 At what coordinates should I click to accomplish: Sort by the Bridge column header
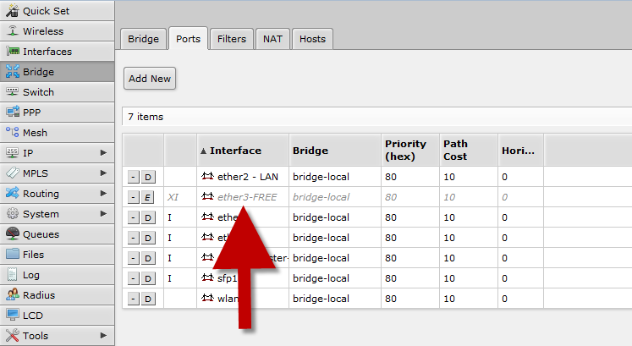pos(334,151)
